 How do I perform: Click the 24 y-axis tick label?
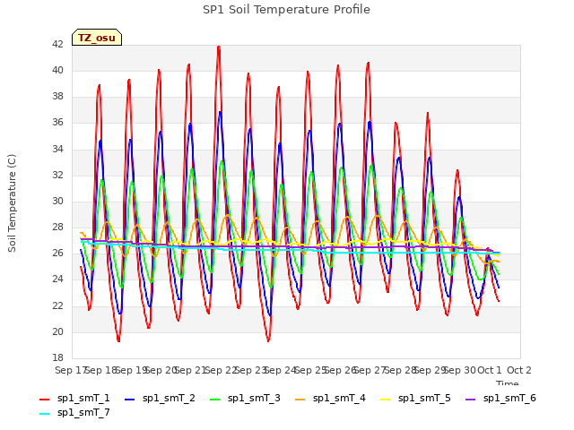pyautogui.click(x=57, y=279)
